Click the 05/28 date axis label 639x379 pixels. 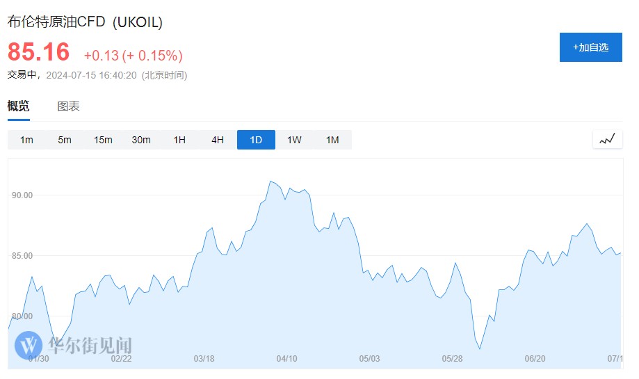pyautogui.click(x=452, y=359)
